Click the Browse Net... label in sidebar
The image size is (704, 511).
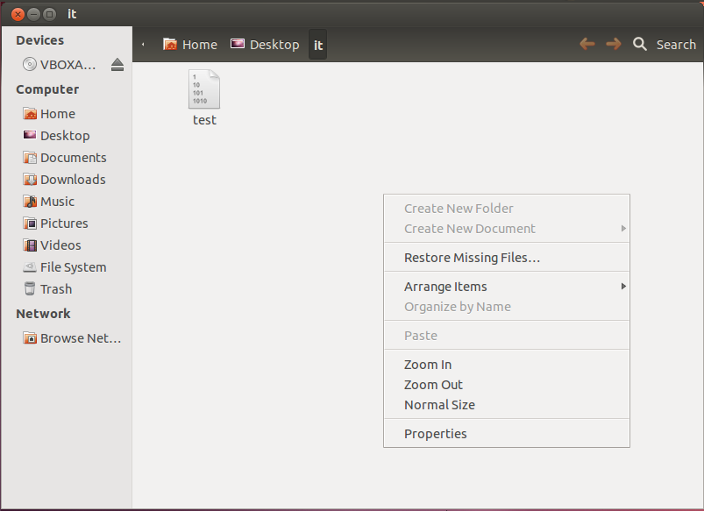coord(81,338)
